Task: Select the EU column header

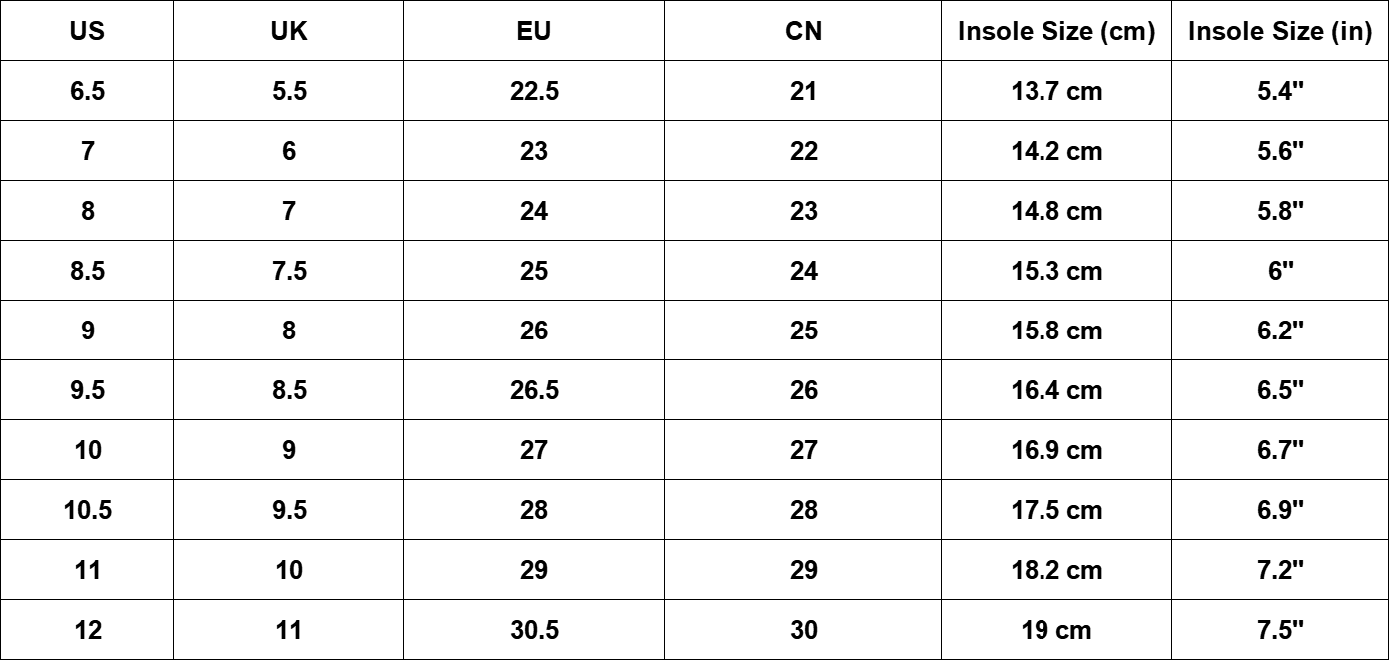Action: (x=534, y=31)
